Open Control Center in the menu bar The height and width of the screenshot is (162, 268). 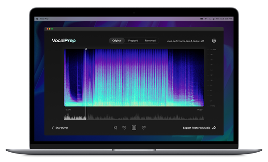(x=214, y=19)
